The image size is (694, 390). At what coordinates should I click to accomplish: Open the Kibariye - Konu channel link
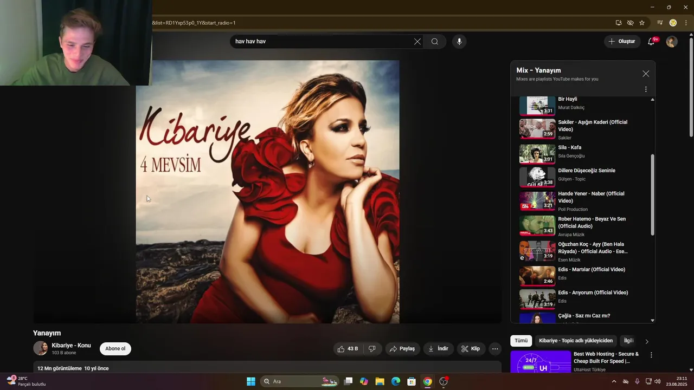[72, 346]
